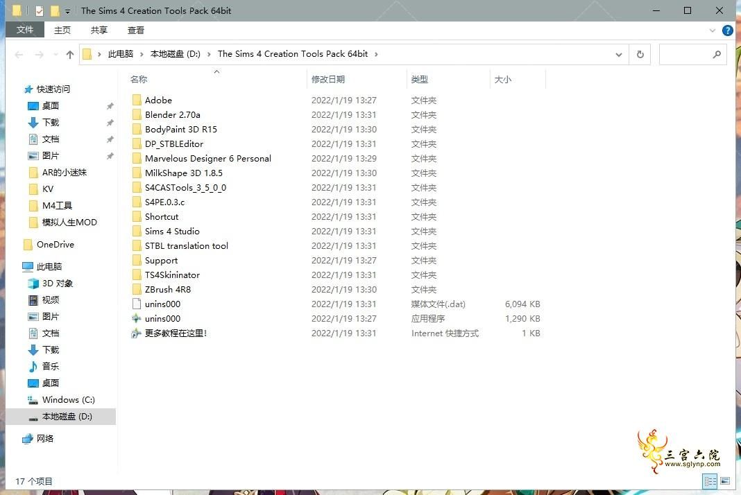Select the unins000 application icon
The width and height of the screenshot is (741, 495).
(137, 318)
